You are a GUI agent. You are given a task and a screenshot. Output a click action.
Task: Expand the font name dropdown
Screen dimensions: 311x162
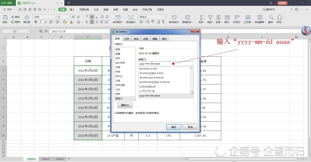56,17
